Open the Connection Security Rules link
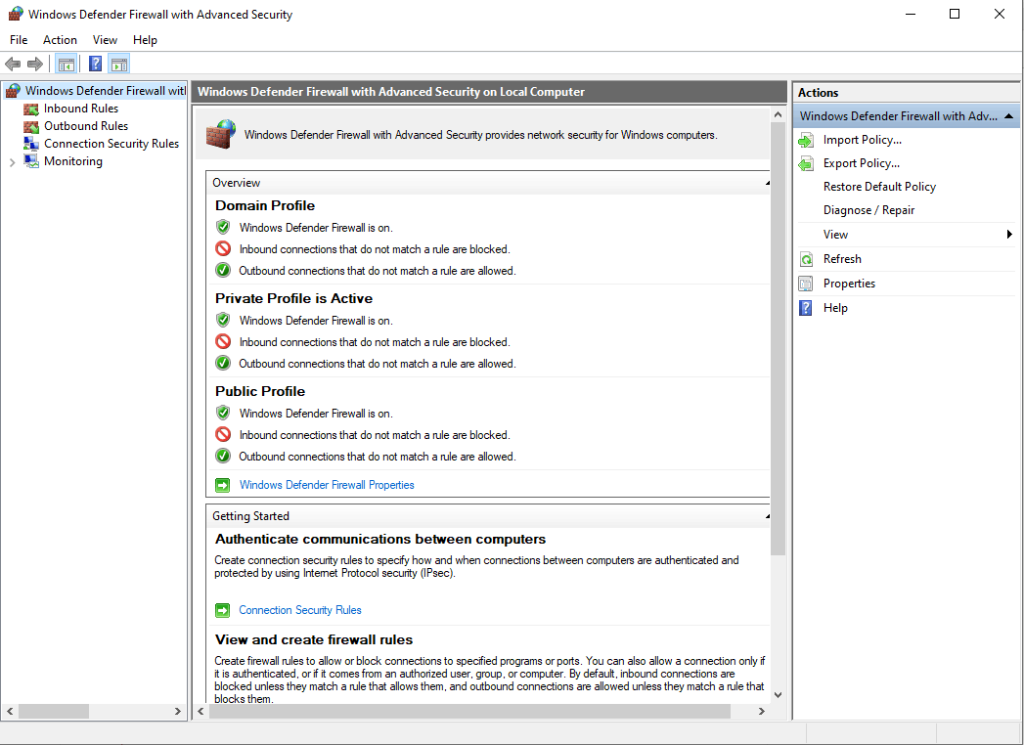This screenshot has width=1024, height=745. click(299, 610)
